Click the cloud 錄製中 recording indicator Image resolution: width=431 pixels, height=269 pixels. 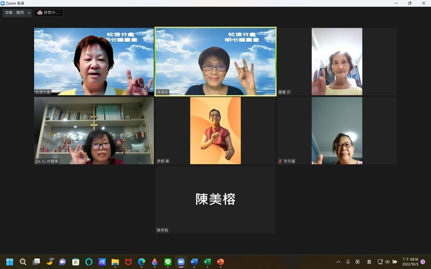click(49, 13)
